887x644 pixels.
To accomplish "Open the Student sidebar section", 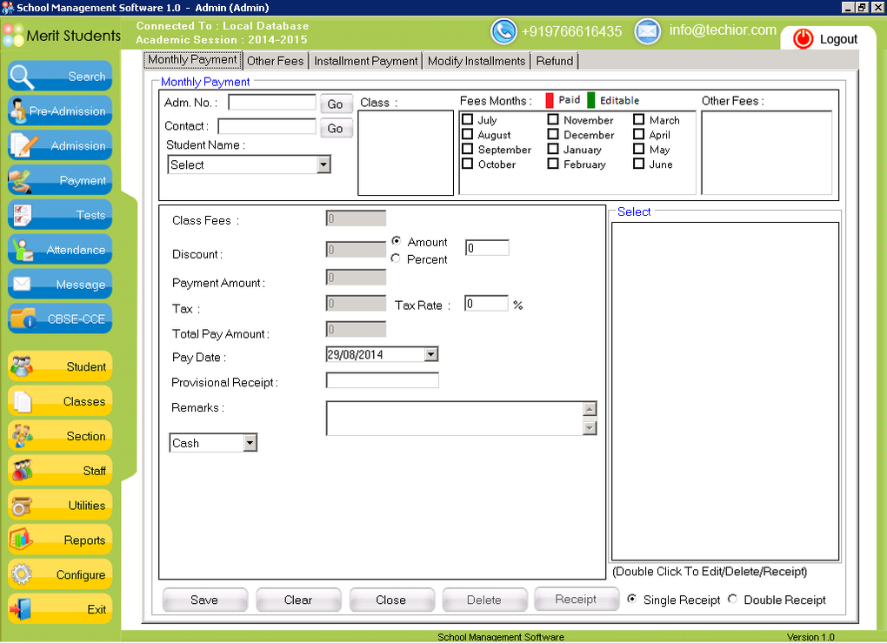I will [60, 366].
